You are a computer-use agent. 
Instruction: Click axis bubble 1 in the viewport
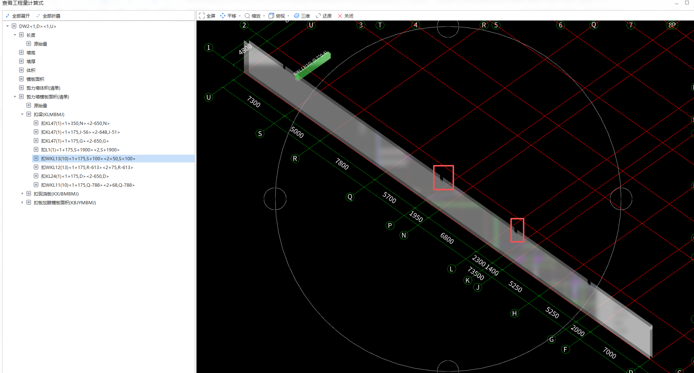[x=209, y=47]
